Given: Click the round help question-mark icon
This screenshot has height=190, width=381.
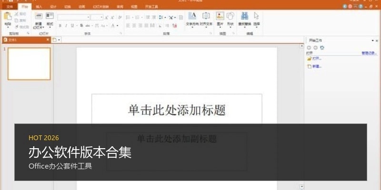Looking at the screenshot, I should point(361,7).
